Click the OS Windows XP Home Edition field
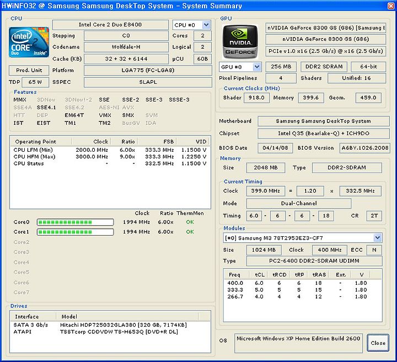The width and height of the screenshot is (397, 362). 298,343
